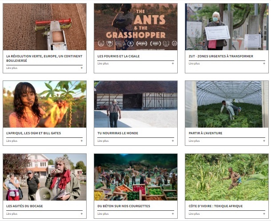Open The Ants & The Grasshopper poster
Viewport: 271px width, 221px height.
[135, 27]
